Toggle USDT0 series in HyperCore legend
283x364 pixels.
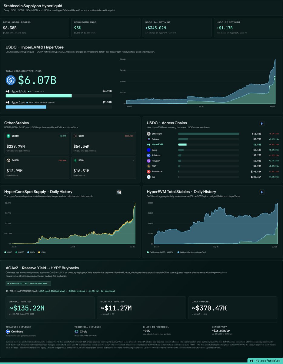20,252
